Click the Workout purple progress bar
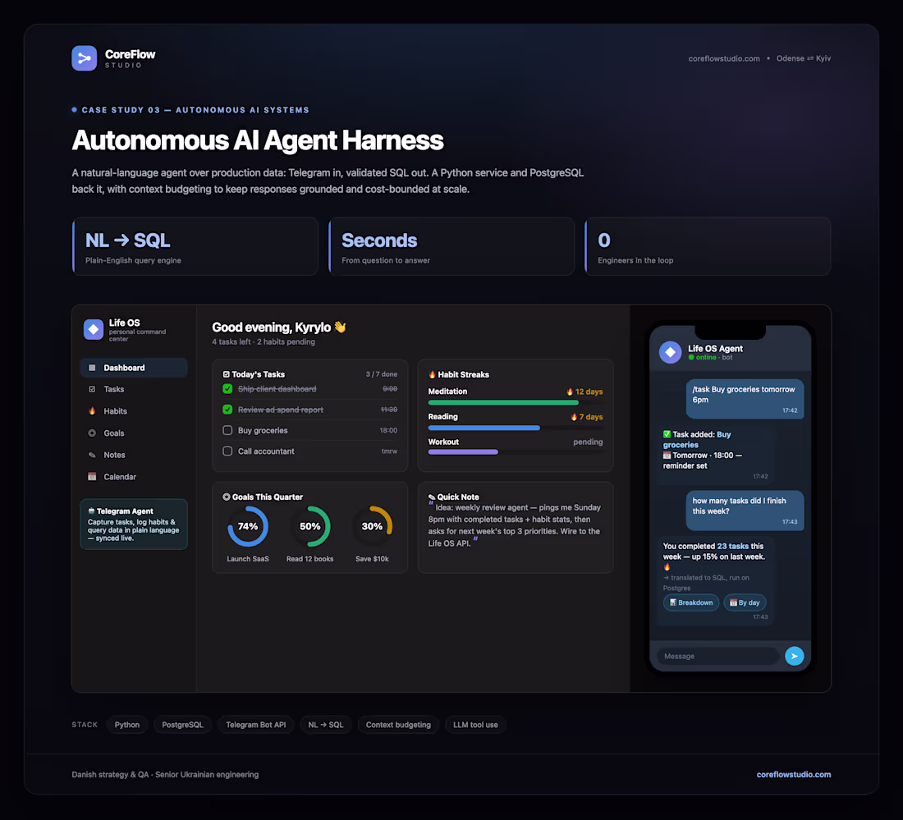 463,452
